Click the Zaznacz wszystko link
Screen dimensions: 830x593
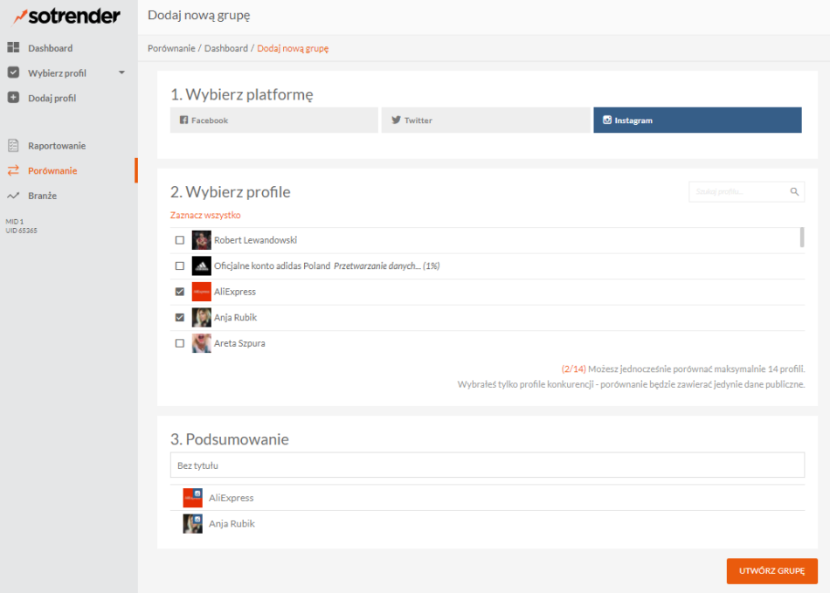click(205, 215)
